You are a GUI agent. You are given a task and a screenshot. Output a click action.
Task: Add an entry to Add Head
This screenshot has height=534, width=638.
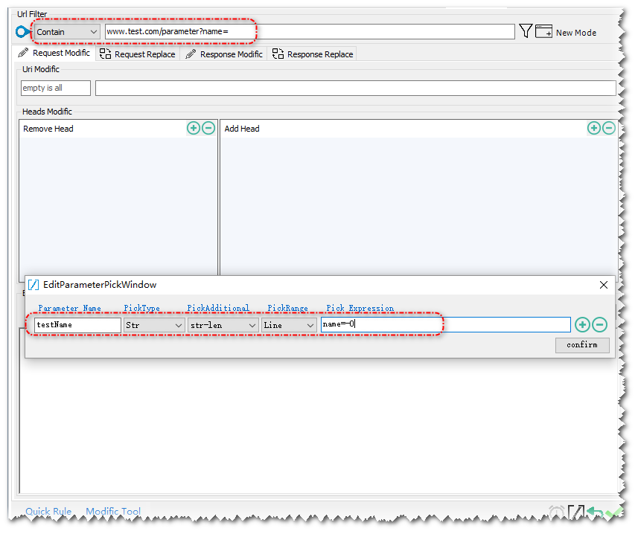[x=593, y=129]
